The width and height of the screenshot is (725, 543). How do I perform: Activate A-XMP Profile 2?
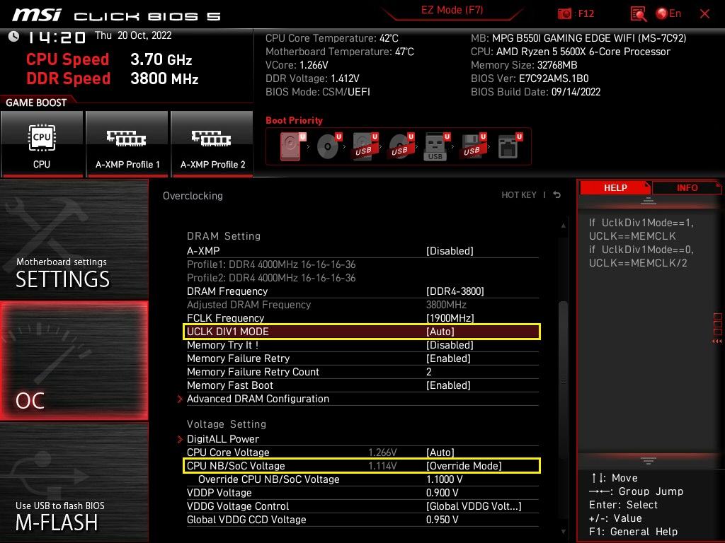[x=212, y=144]
